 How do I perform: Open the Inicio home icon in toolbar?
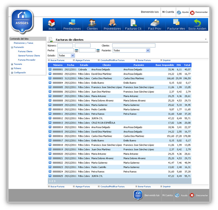coord(52,23)
